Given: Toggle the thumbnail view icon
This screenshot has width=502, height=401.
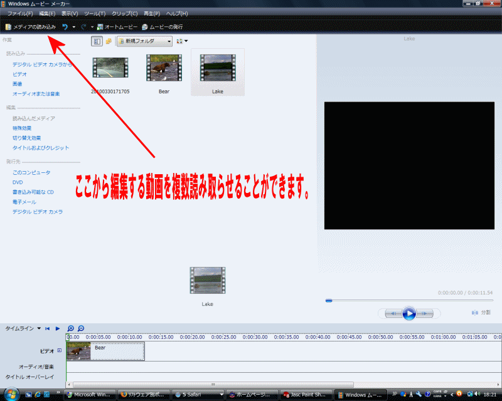Looking at the screenshot, I should click(97, 41).
